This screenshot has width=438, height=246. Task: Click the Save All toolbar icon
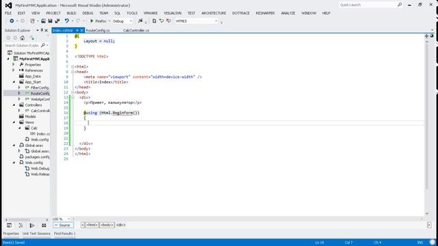pyautogui.click(x=57, y=21)
